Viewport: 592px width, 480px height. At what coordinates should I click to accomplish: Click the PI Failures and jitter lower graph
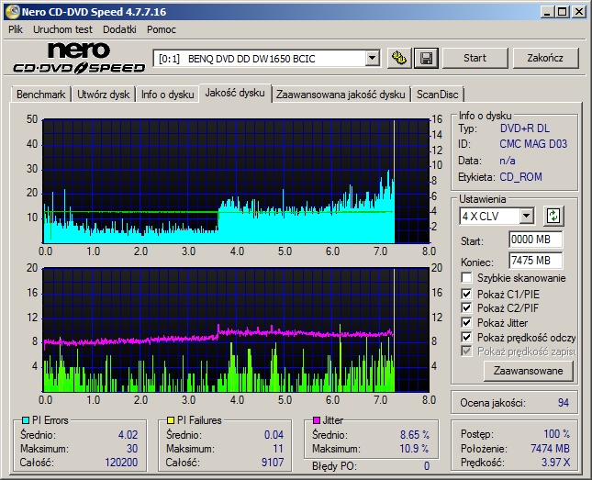click(x=236, y=330)
